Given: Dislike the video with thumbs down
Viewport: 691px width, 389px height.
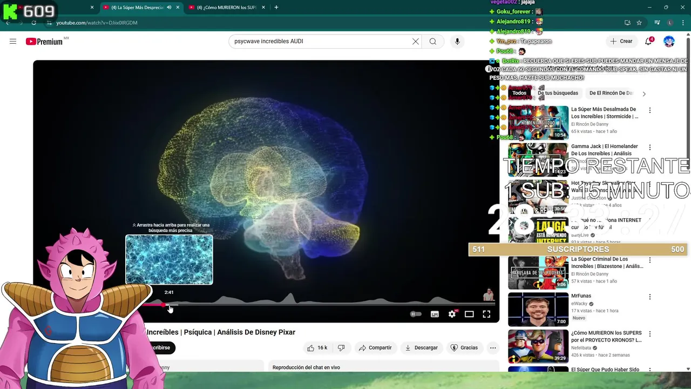Looking at the screenshot, I should click(341, 347).
